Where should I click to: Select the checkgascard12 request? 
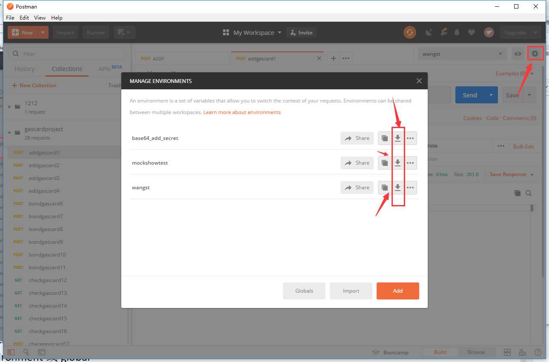pos(66,280)
